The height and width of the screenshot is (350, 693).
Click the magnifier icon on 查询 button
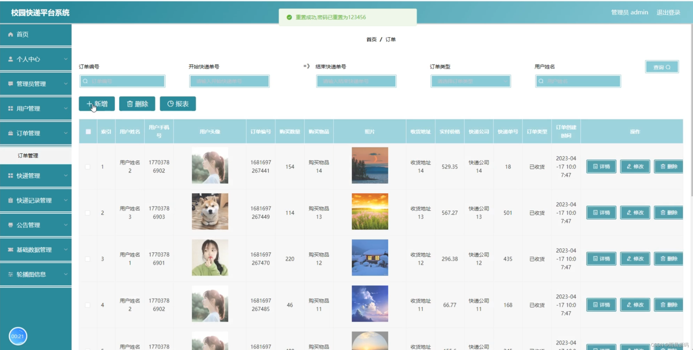pyautogui.click(x=668, y=67)
